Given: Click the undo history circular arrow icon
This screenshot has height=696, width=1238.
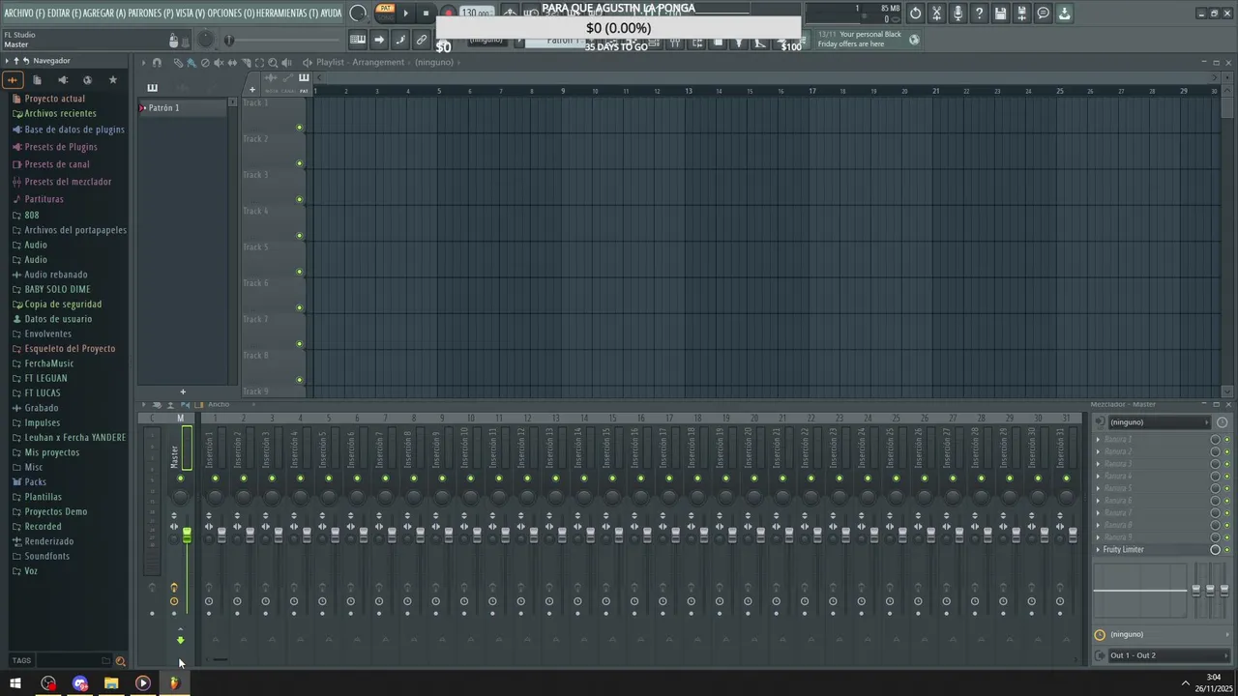Looking at the screenshot, I should click(916, 14).
